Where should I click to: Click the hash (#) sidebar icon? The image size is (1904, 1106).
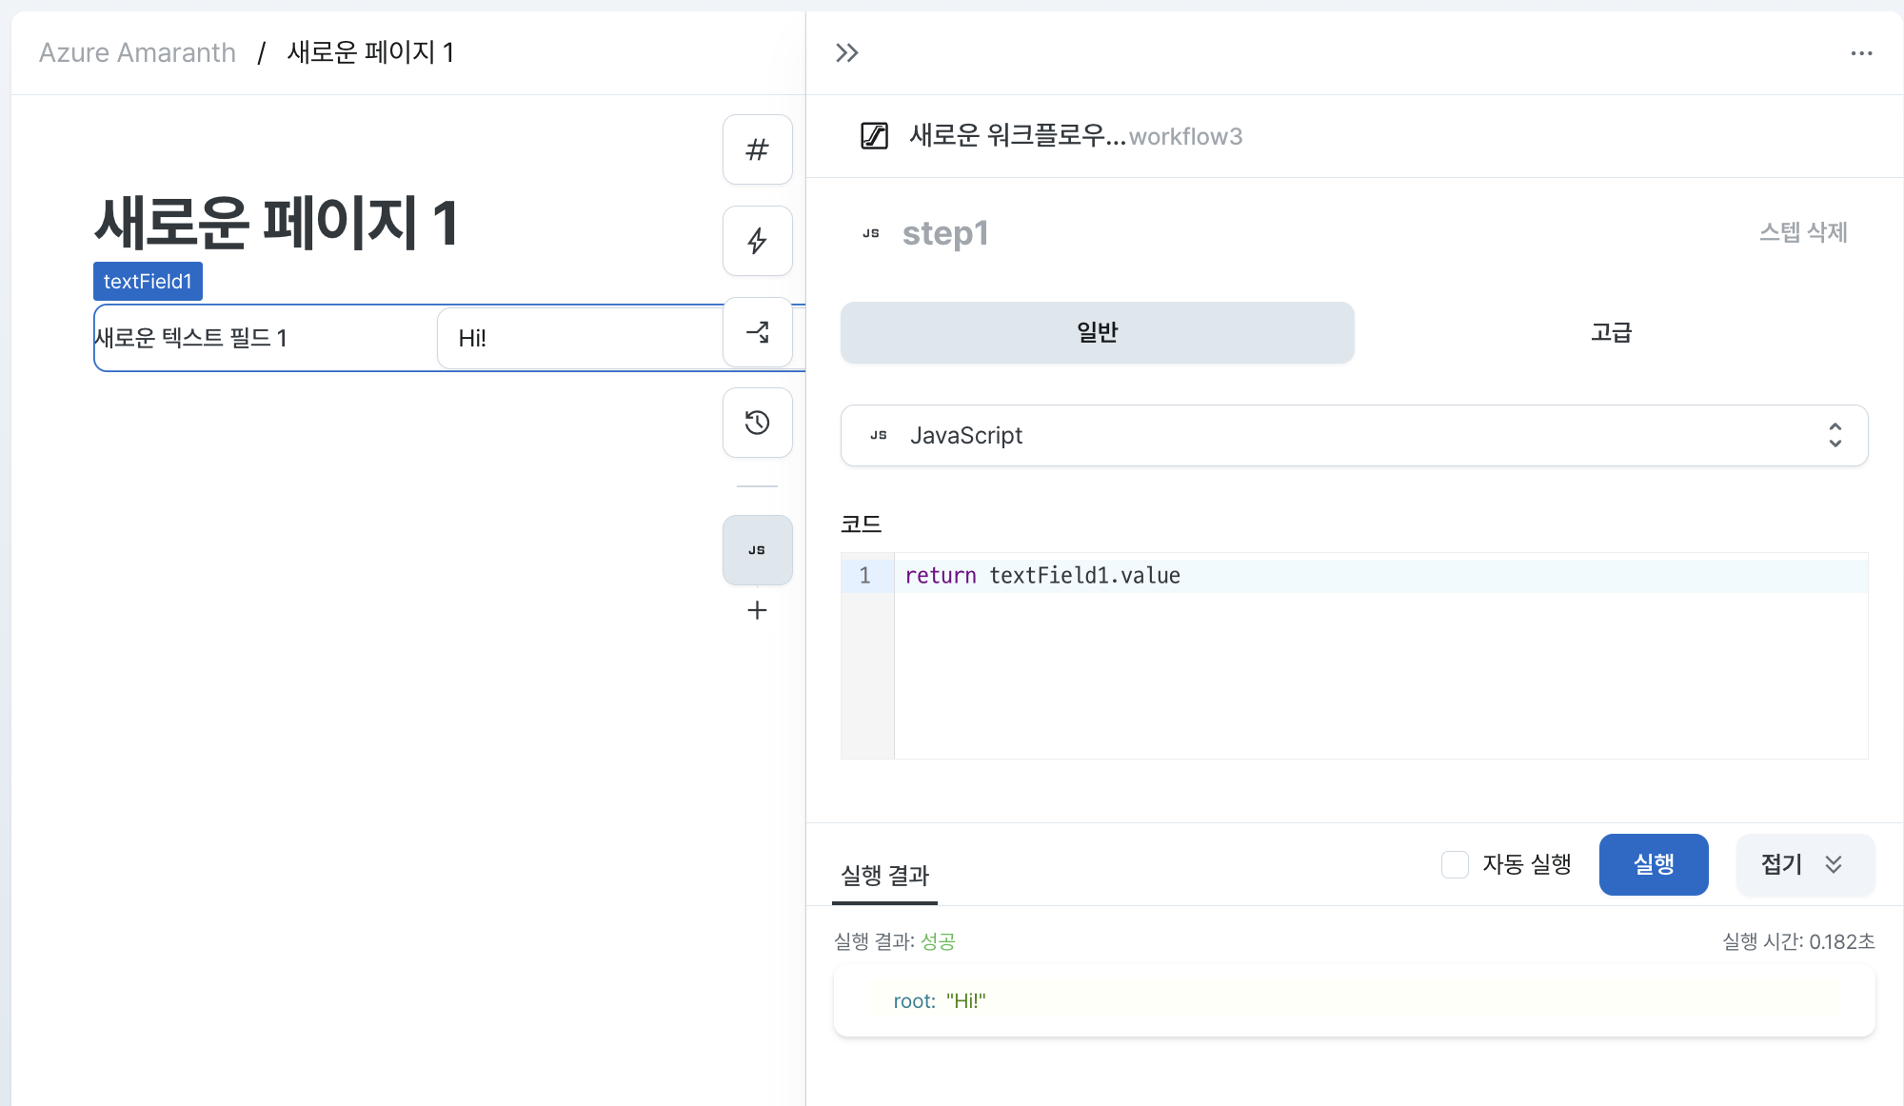[x=758, y=149]
